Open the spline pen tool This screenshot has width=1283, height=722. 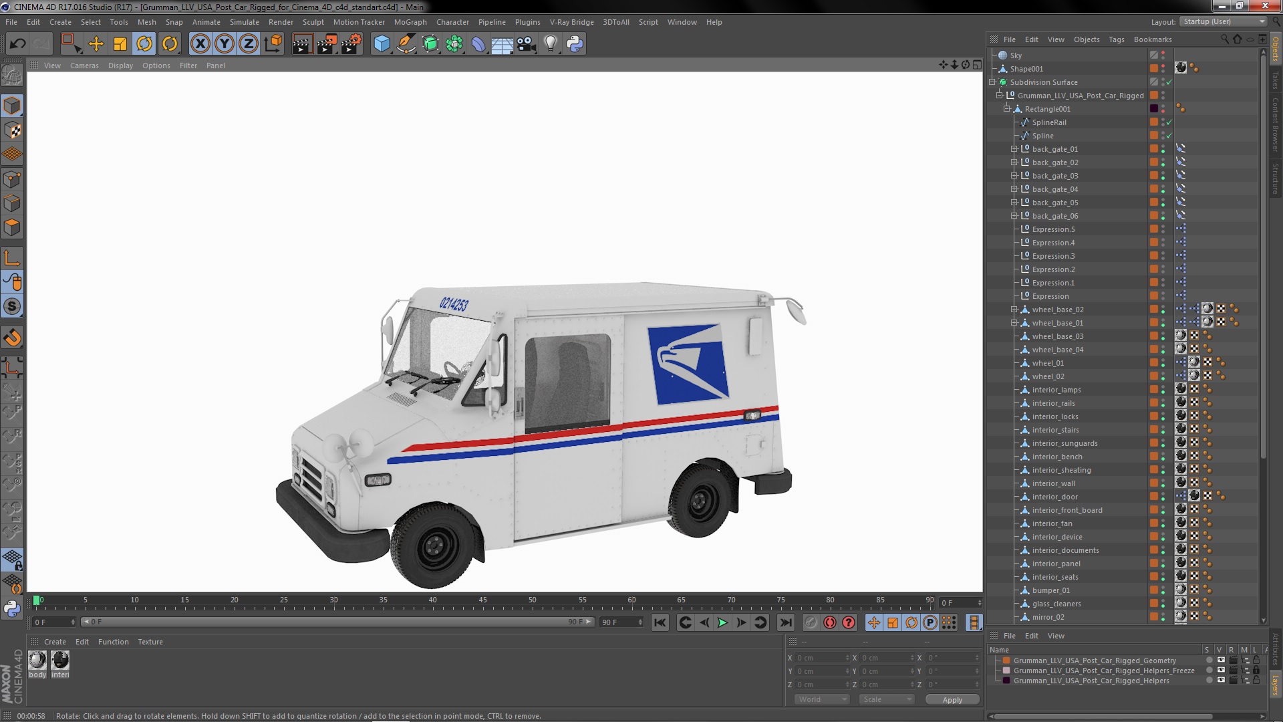(x=406, y=44)
